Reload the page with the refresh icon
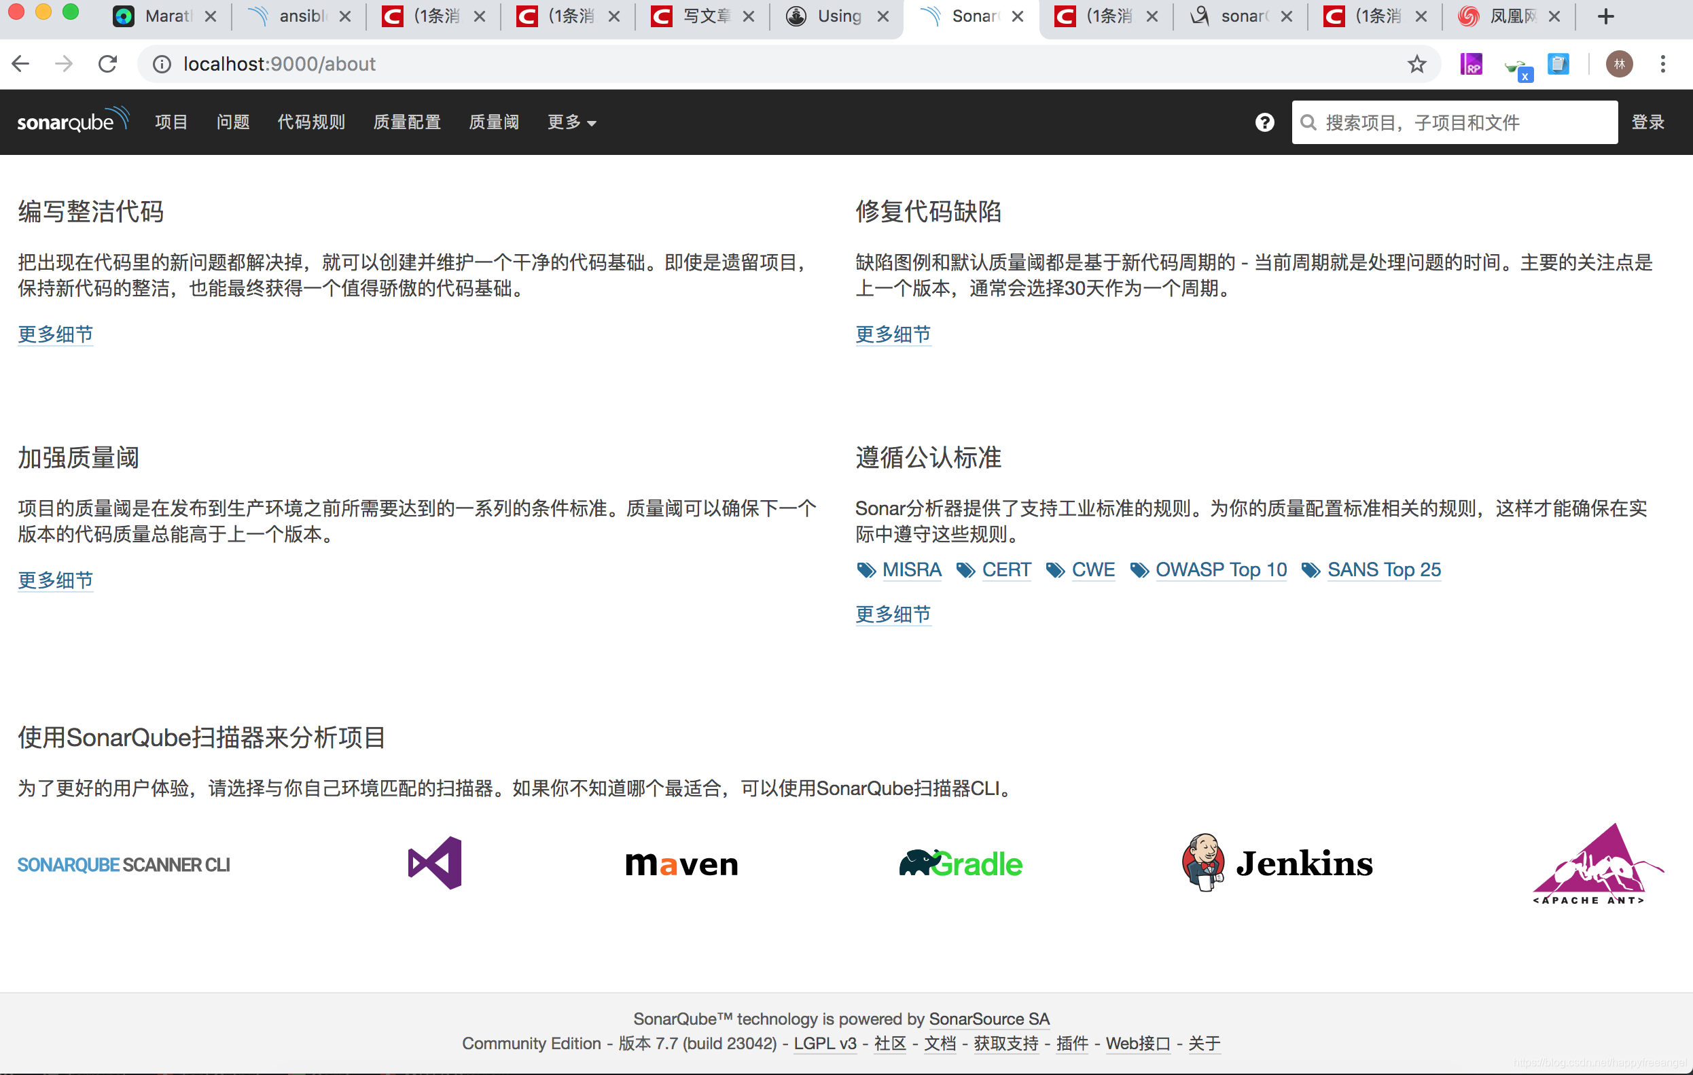The height and width of the screenshot is (1075, 1693). [107, 64]
